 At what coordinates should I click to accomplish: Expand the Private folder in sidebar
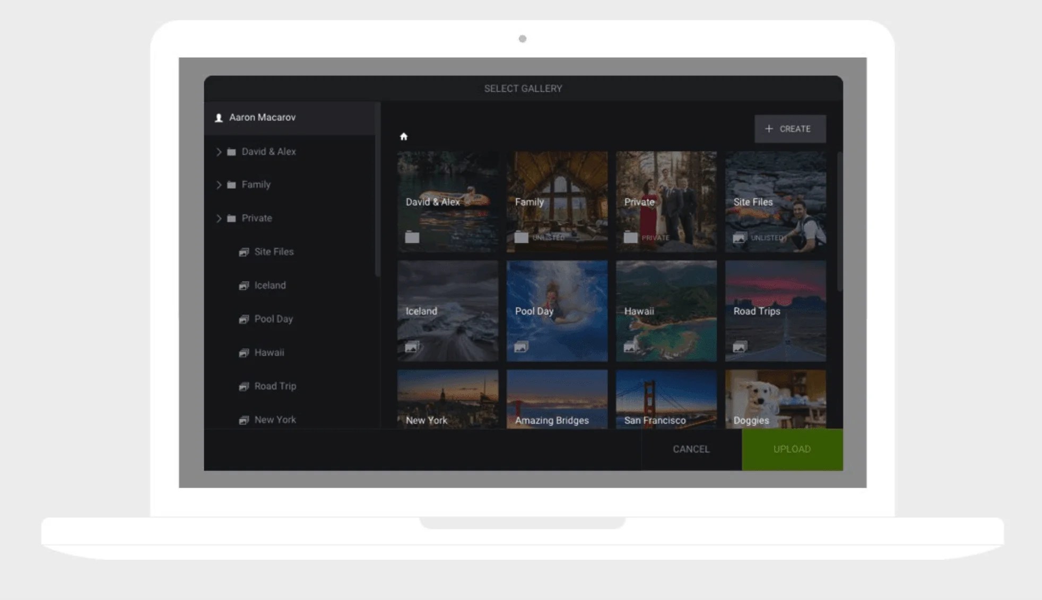219,218
